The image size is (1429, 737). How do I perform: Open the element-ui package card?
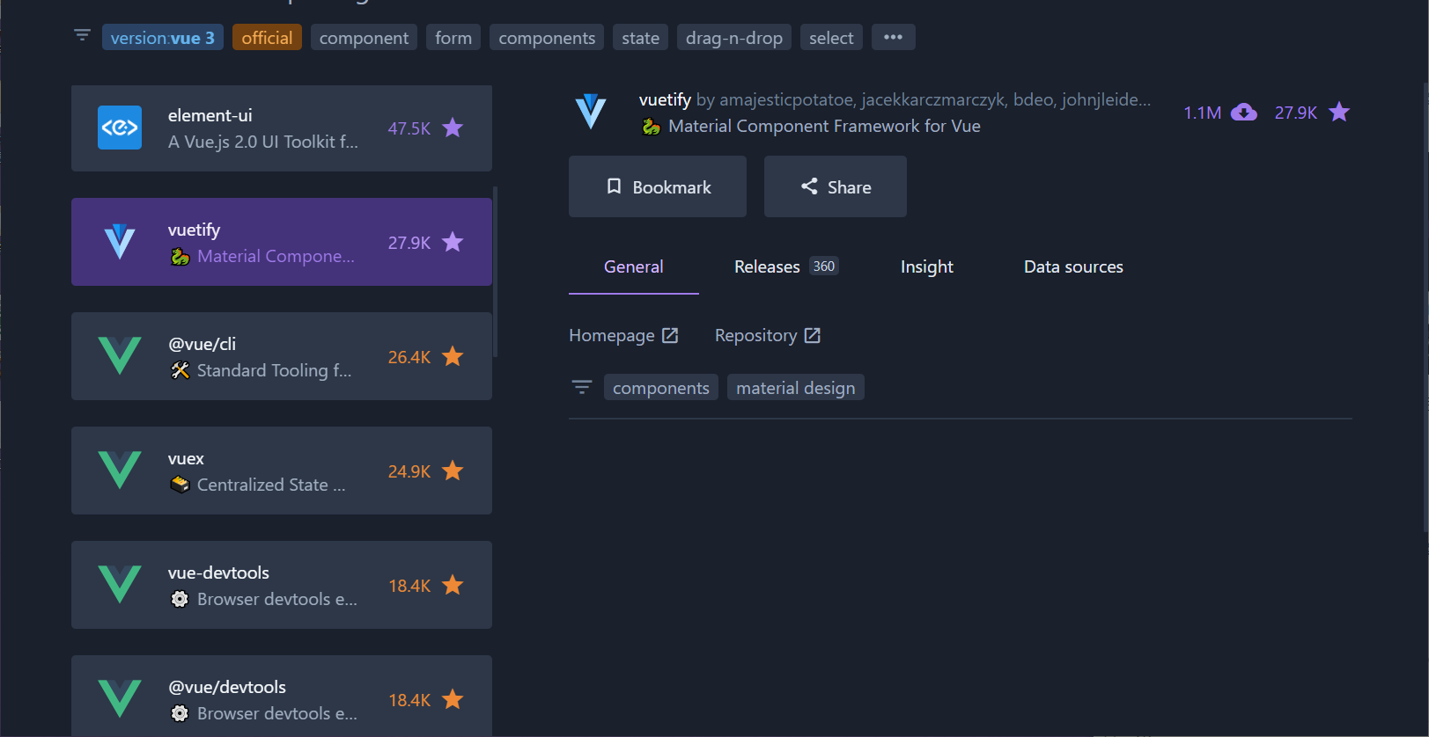[282, 128]
